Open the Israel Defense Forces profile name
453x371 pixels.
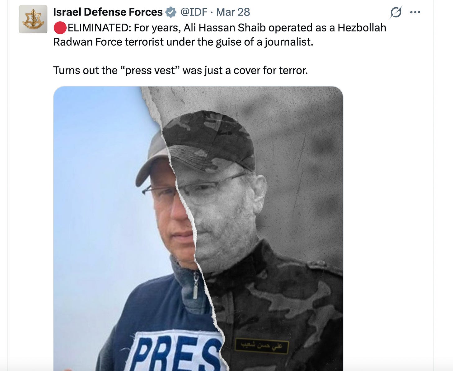tap(108, 12)
